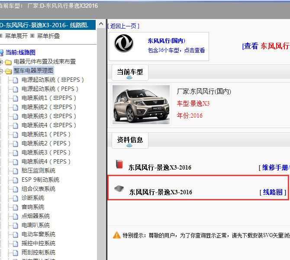Screen dimensions: 290x260
Task: Click the 当前:线路图 root label
Action: [x=20, y=52]
